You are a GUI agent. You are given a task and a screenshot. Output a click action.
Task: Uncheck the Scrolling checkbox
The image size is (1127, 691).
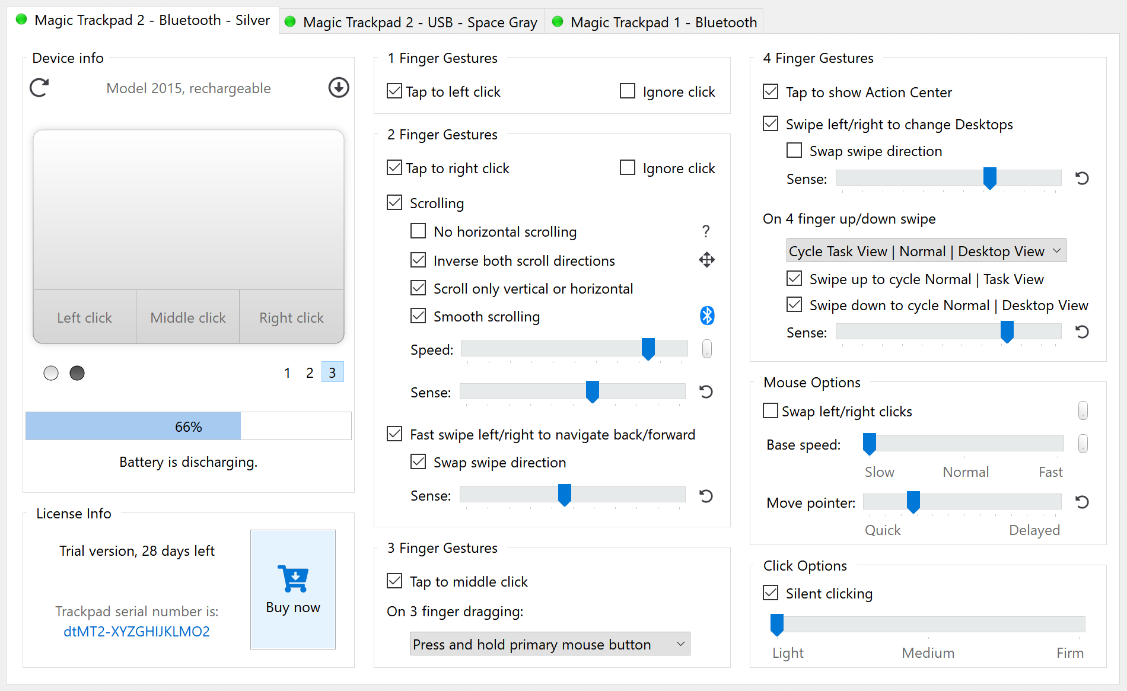394,202
